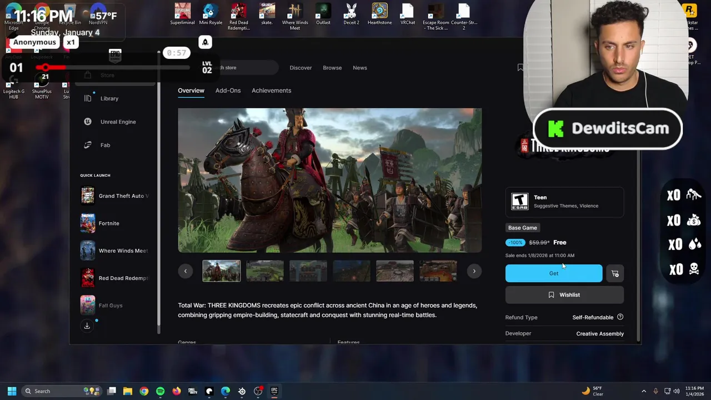Open the Windows Start menu
The height and width of the screenshot is (400, 711).
(12, 391)
